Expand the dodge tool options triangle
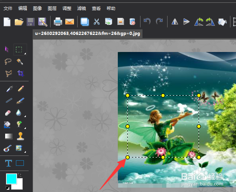Viewport: 236px width, 192px height. (25, 128)
